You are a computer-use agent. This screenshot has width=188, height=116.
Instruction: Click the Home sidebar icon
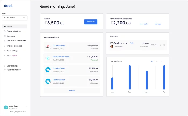coord(5,26)
